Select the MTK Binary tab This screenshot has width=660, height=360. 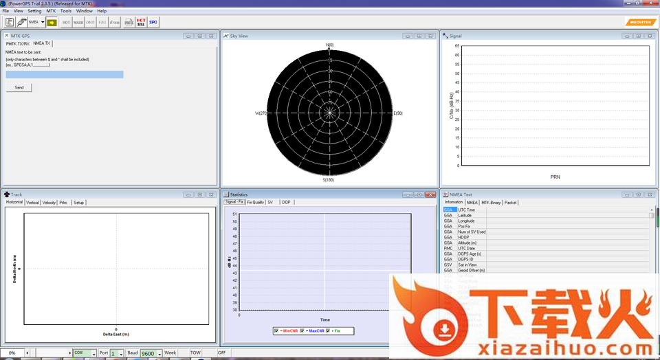click(491, 203)
